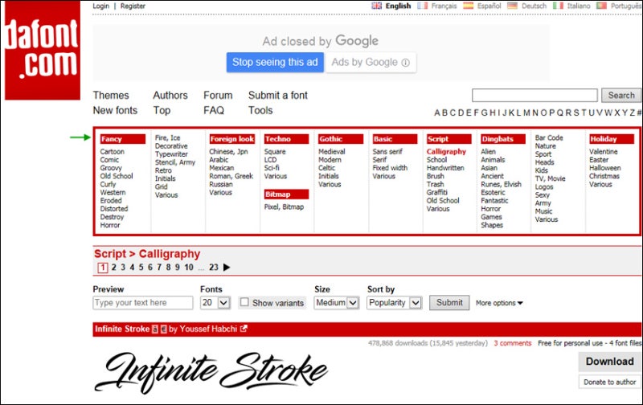This screenshot has width=643, height=405.
Task: Go to page 2 of results
Action: pos(113,268)
